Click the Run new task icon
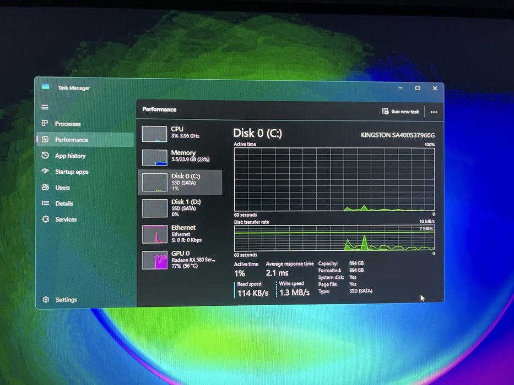Image resolution: width=514 pixels, height=385 pixels. 385,111
